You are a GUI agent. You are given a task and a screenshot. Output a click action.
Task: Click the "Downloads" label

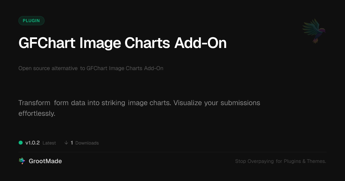point(87,143)
